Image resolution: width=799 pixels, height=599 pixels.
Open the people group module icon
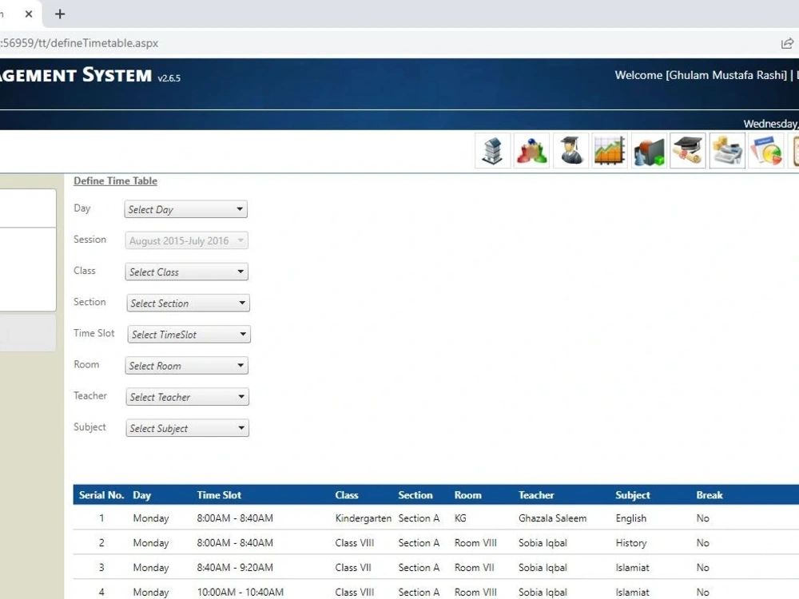[x=531, y=151]
